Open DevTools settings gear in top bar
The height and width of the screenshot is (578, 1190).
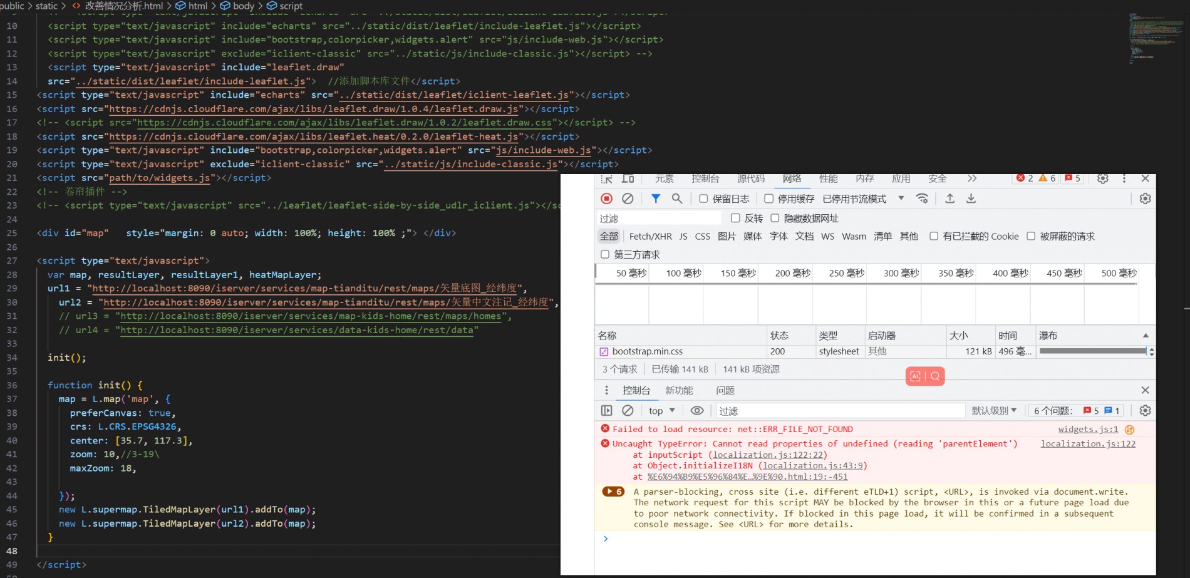click(x=1103, y=178)
